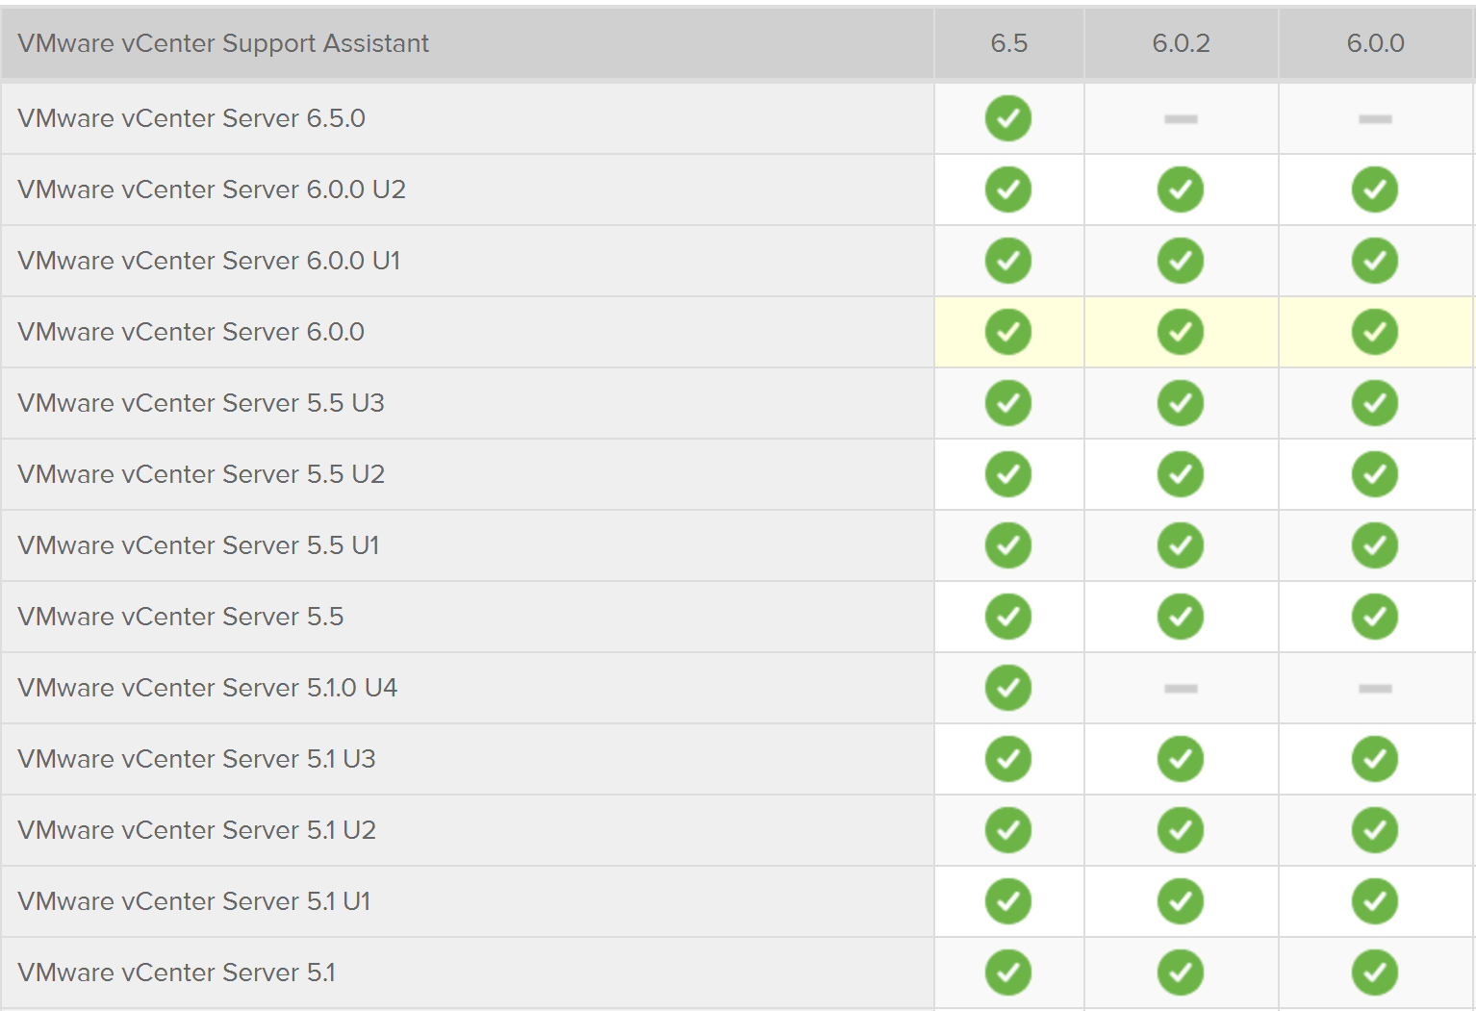The image size is (1476, 1011).
Task: Click the 6.0.0 checkmark for vCenter Server 5.1 U1
Action: (x=1375, y=901)
